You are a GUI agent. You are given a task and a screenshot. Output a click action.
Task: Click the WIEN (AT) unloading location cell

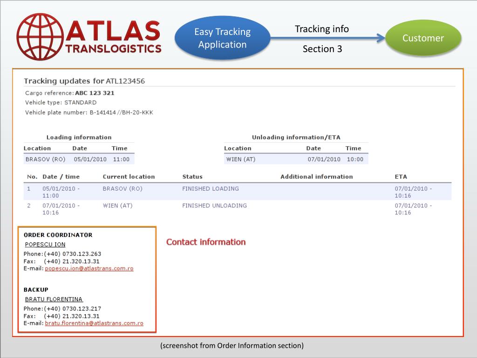pyautogui.click(x=241, y=159)
